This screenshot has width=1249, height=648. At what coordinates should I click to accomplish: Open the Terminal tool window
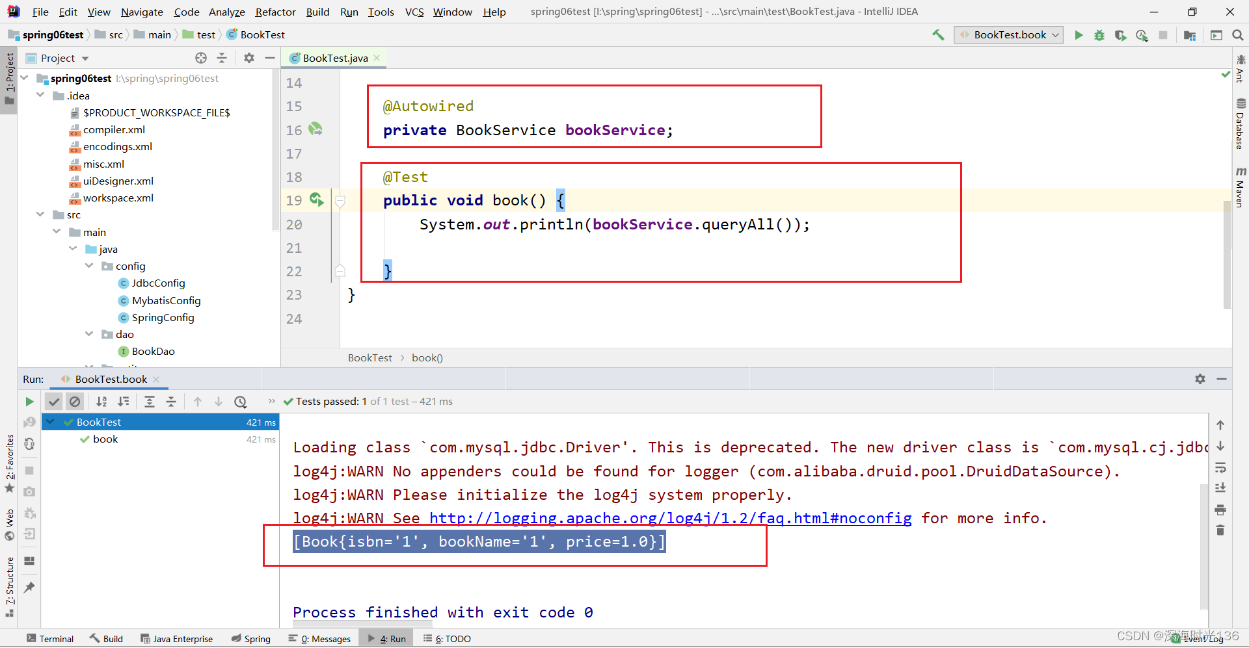(49, 638)
